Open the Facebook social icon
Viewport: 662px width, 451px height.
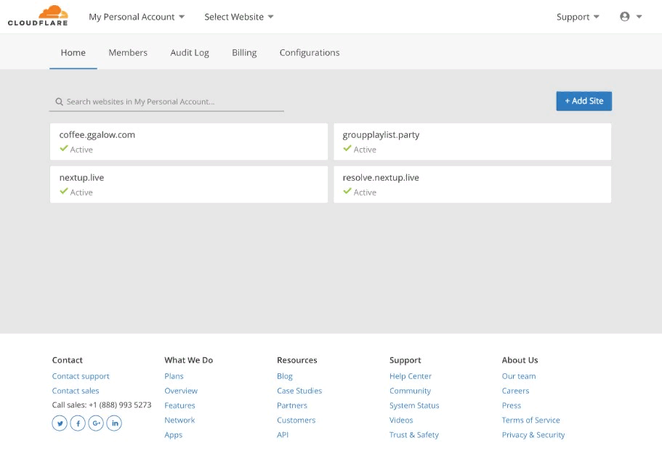coord(78,423)
